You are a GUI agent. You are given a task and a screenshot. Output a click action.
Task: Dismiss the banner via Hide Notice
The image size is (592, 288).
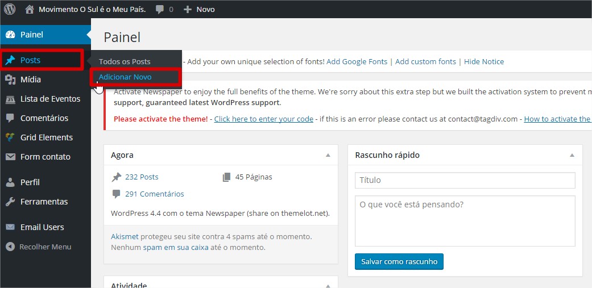tap(483, 61)
